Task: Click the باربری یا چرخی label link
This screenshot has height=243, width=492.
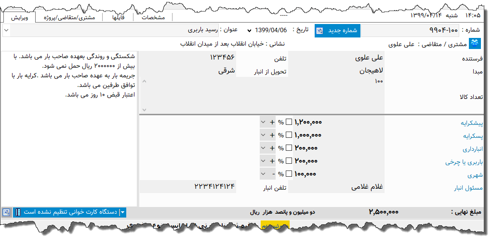Action: click(x=465, y=162)
